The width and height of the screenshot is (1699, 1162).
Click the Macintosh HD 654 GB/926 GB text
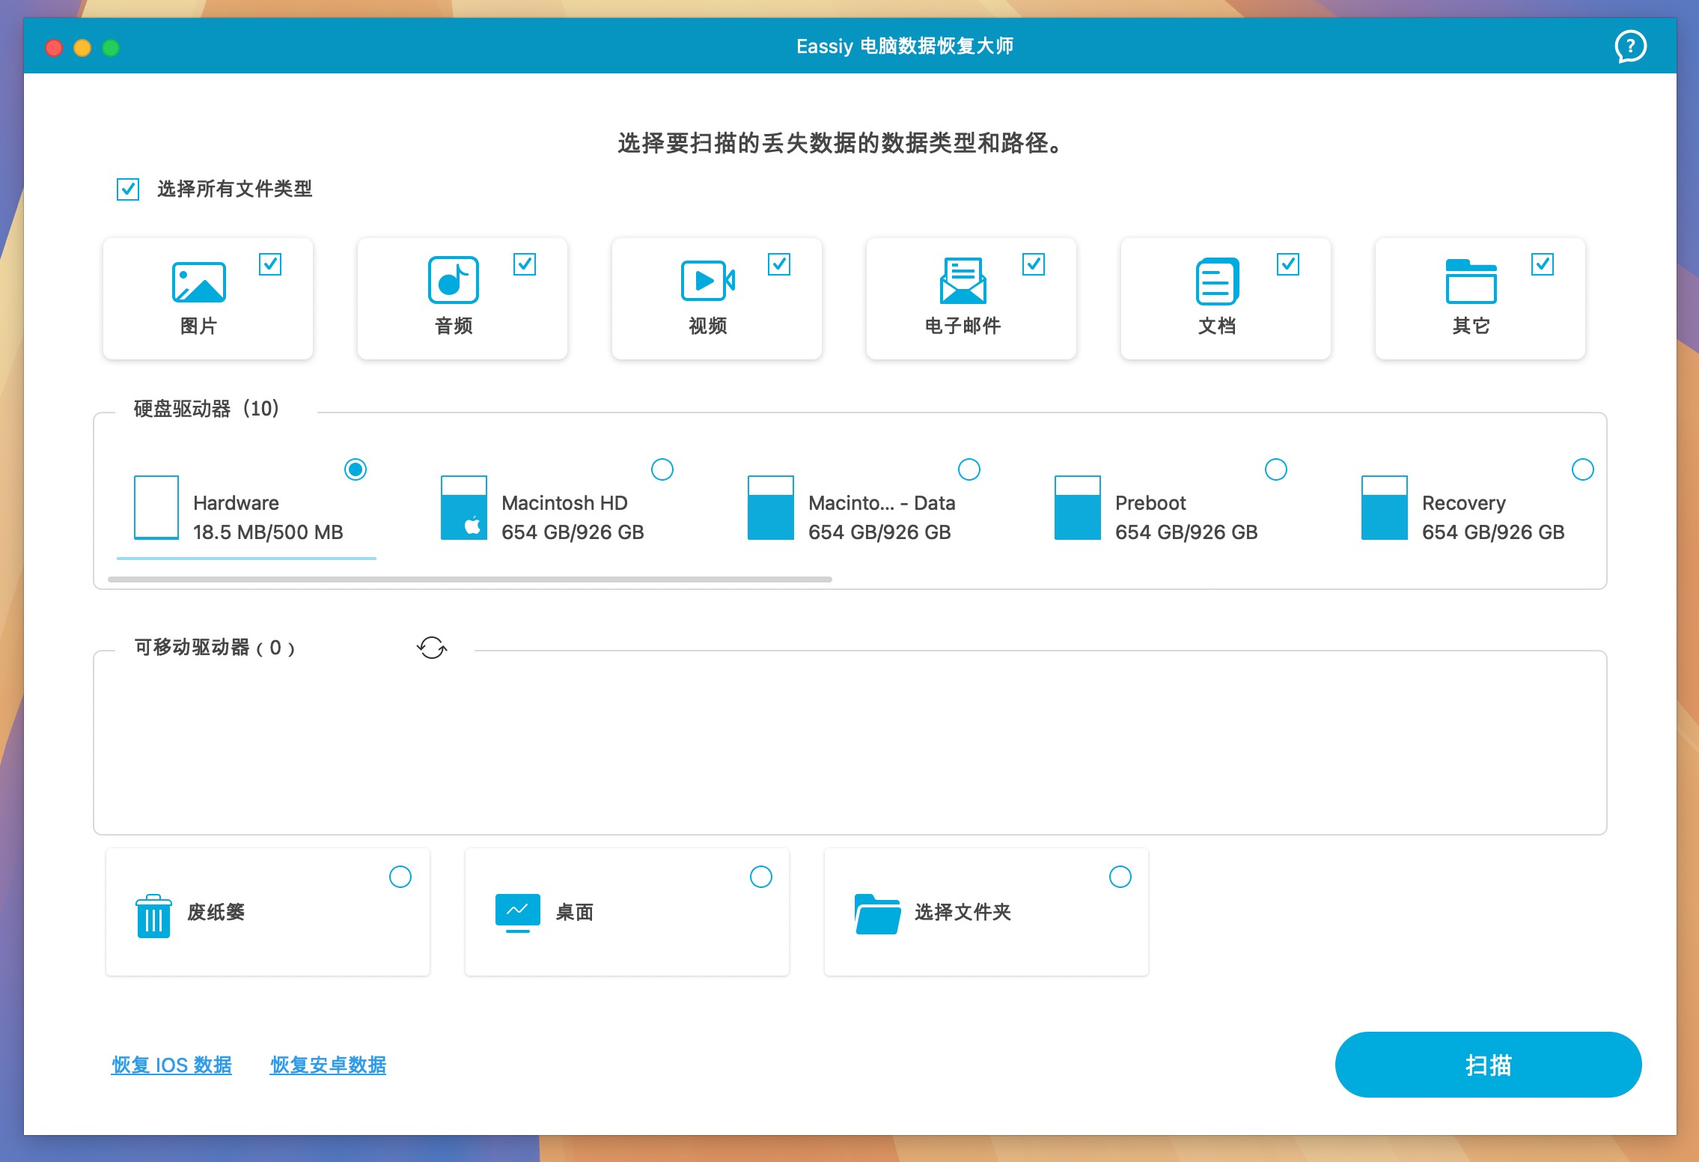pos(573,517)
